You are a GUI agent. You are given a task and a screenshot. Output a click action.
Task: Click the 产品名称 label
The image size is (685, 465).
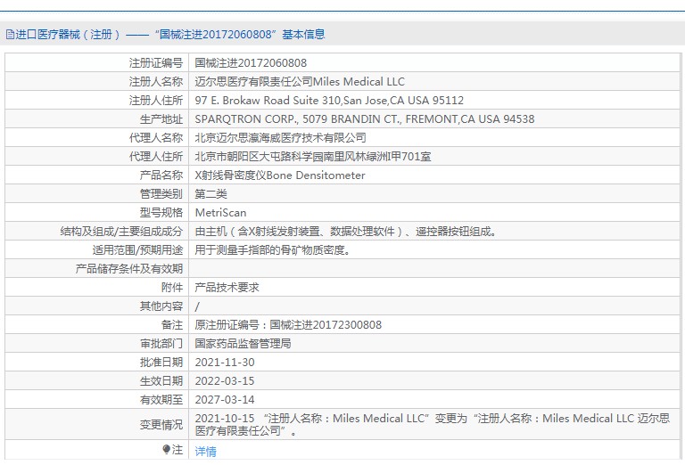coord(161,175)
